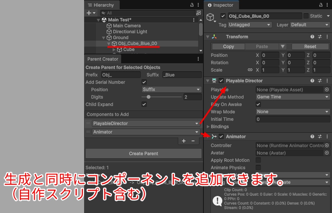Toggle Child Expand checkbox
This screenshot has height=213, width=332.
tap(144, 104)
